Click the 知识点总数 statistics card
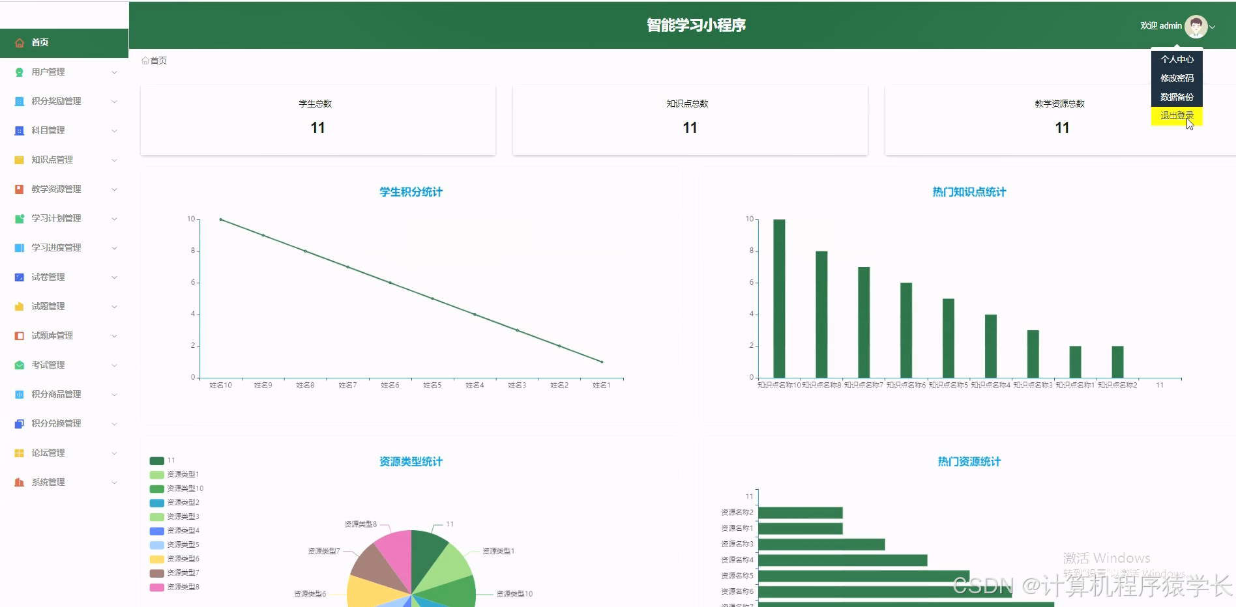 point(690,120)
